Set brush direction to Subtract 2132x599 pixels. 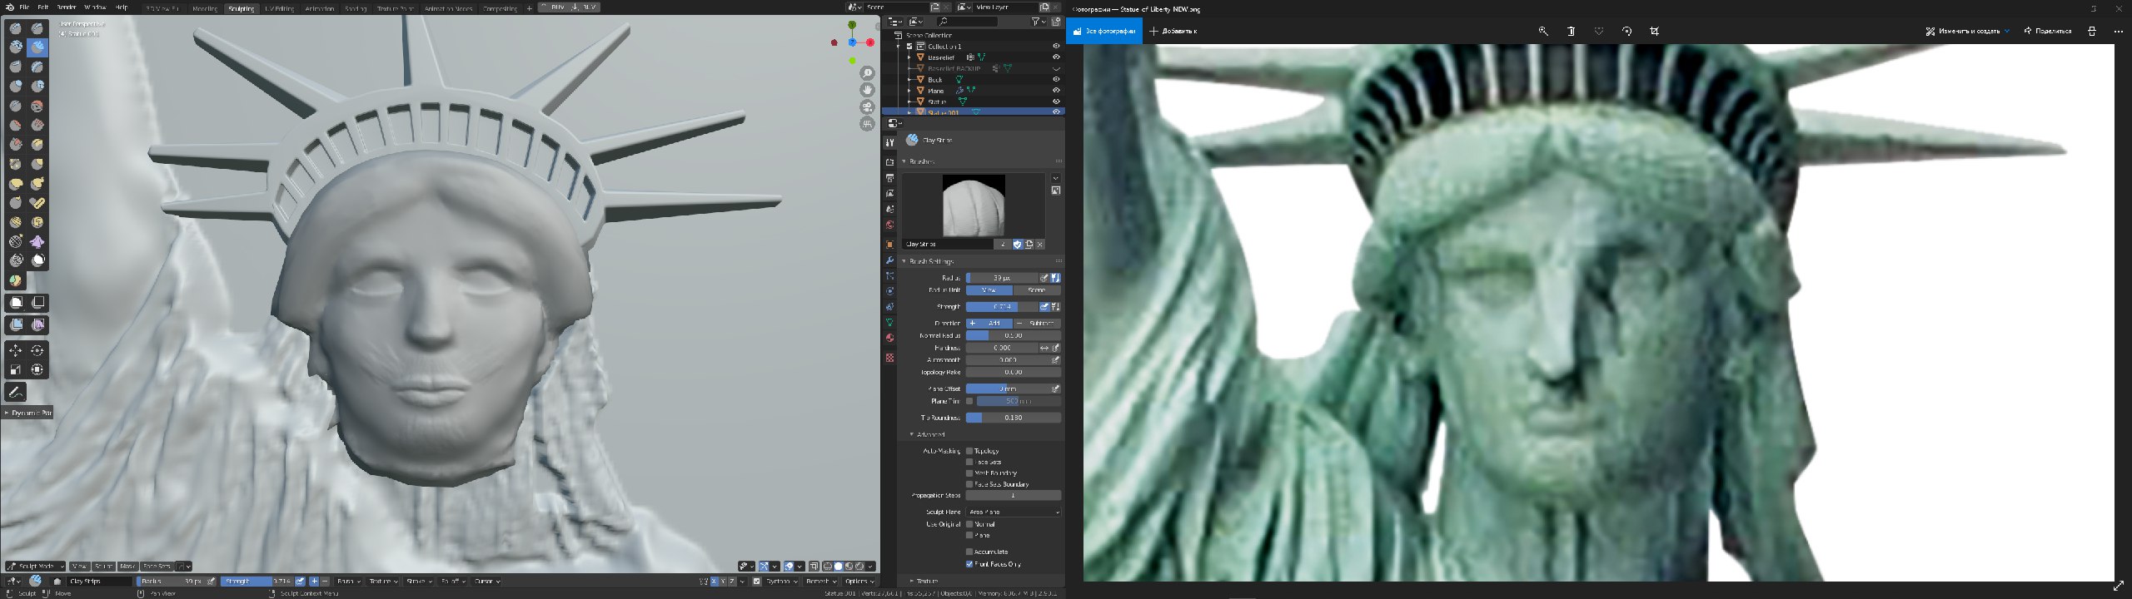1038,323
